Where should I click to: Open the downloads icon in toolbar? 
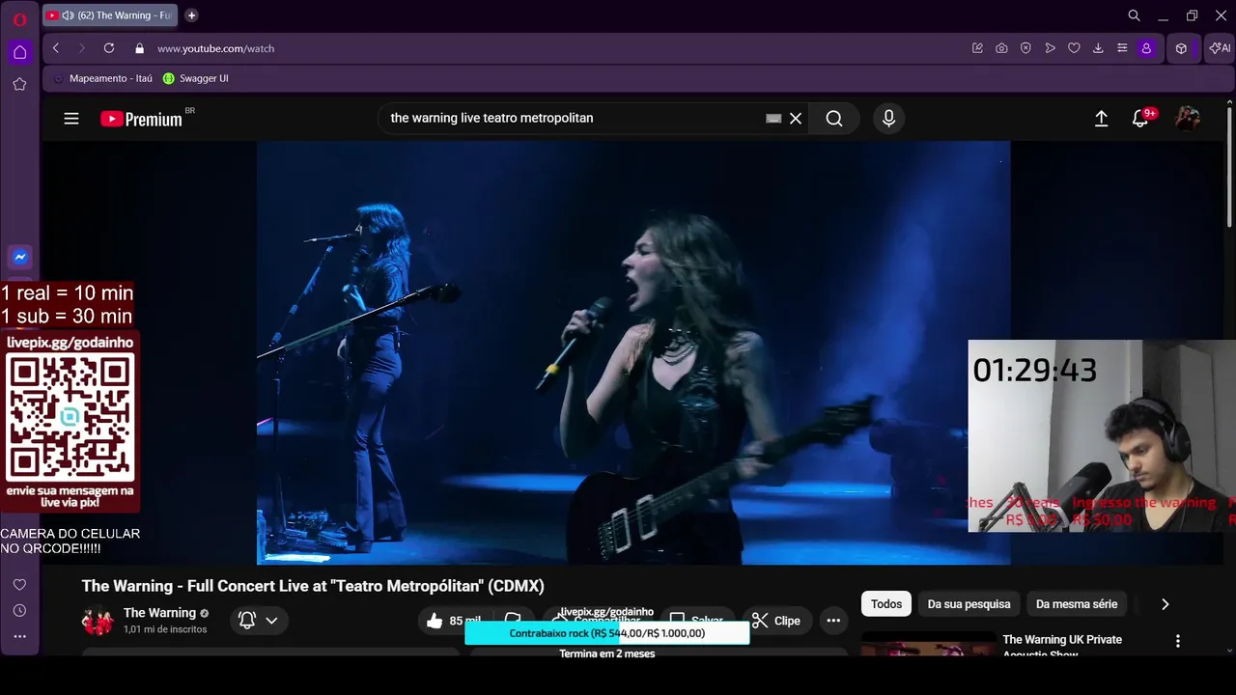(x=1098, y=48)
